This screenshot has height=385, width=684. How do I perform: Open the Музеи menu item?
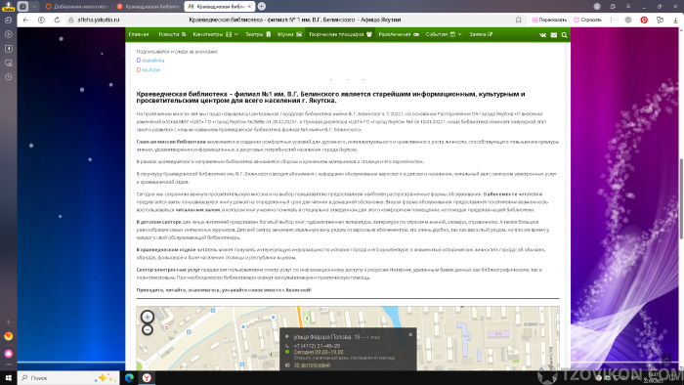coord(289,34)
